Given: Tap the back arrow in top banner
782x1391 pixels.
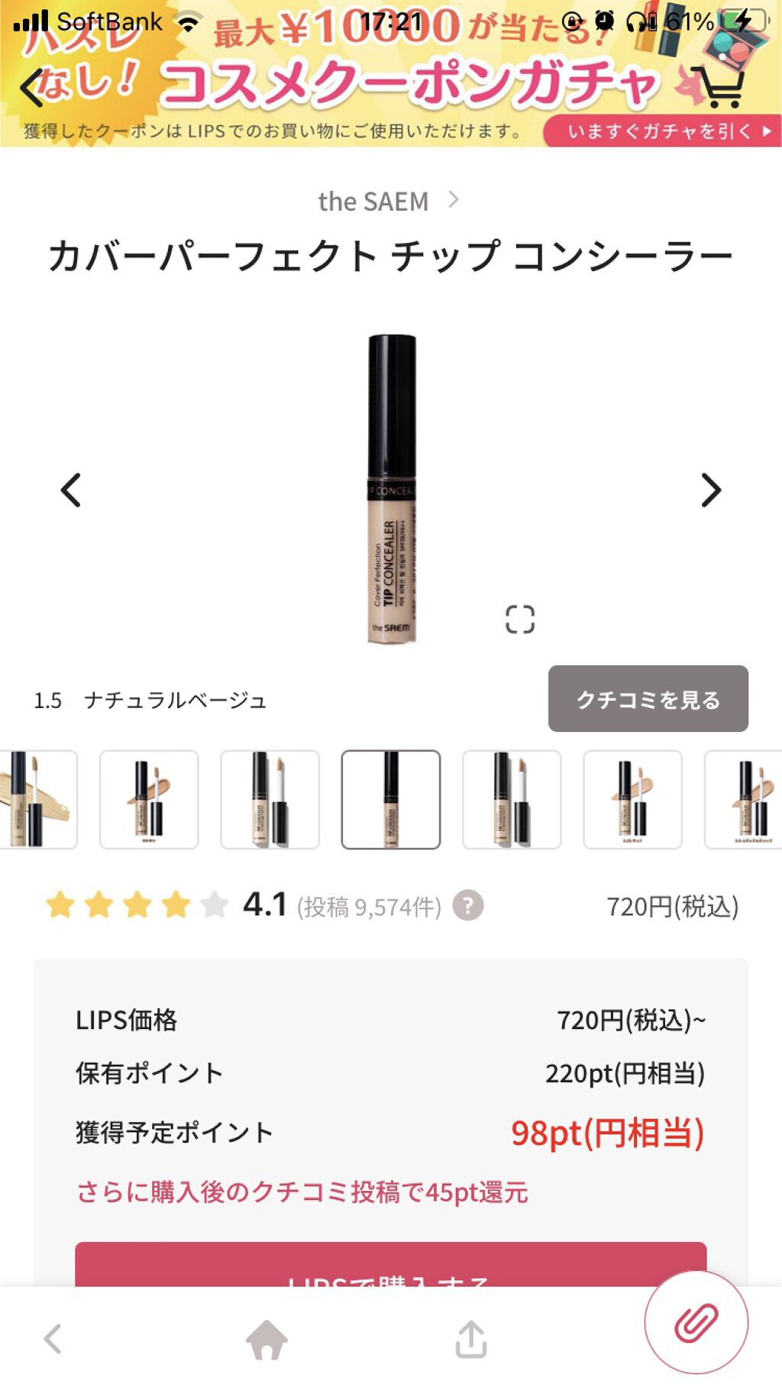Looking at the screenshot, I should pyautogui.click(x=32, y=88).
